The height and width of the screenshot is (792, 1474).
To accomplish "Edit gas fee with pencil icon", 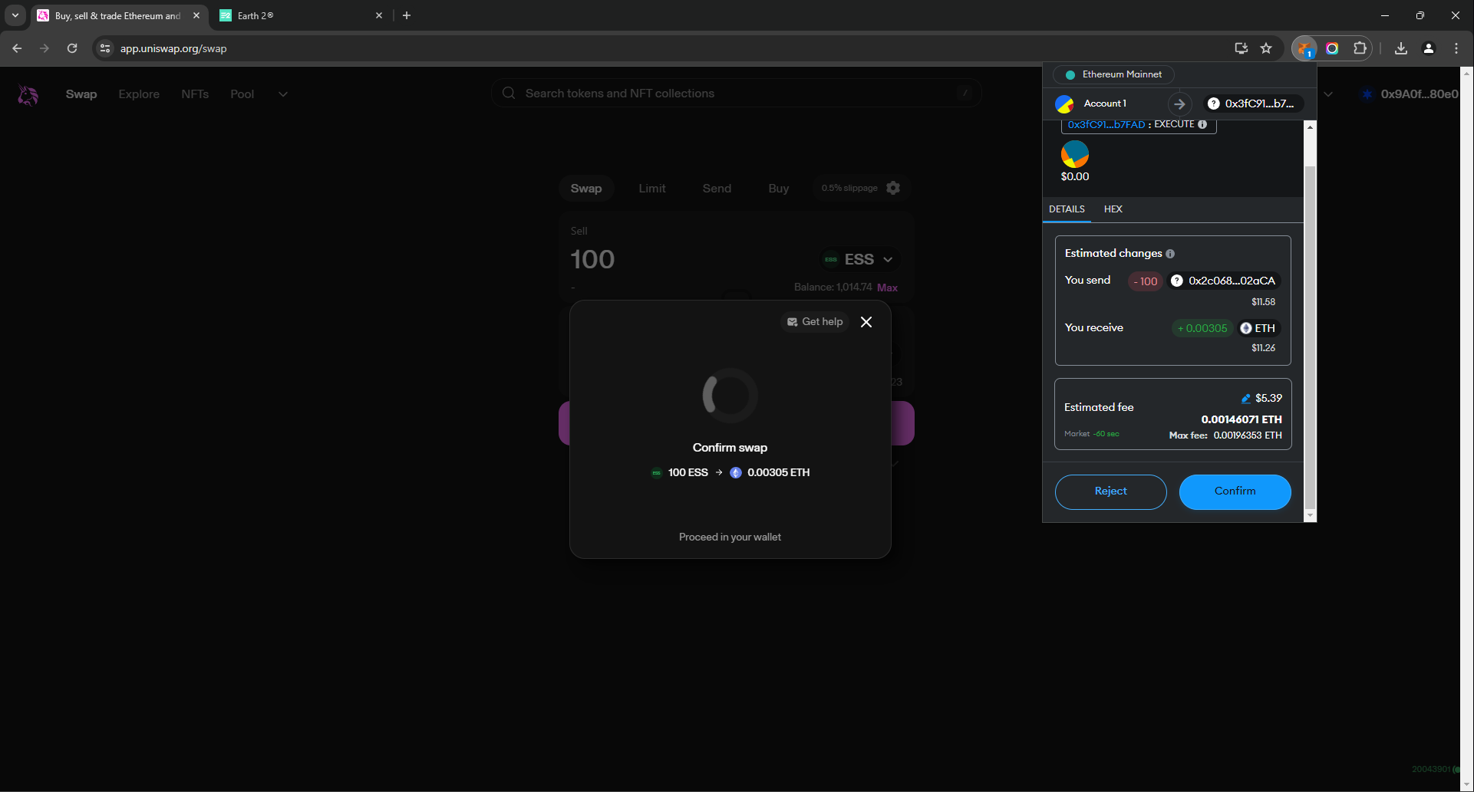I will (1246, 399).
